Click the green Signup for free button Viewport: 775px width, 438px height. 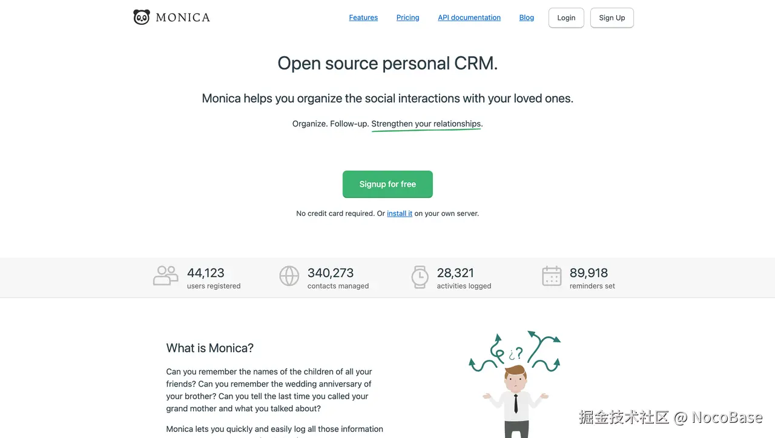(387, 184)
